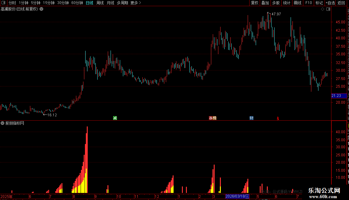
Task: Click month 12 on the time axis
Action: [157, 196]
